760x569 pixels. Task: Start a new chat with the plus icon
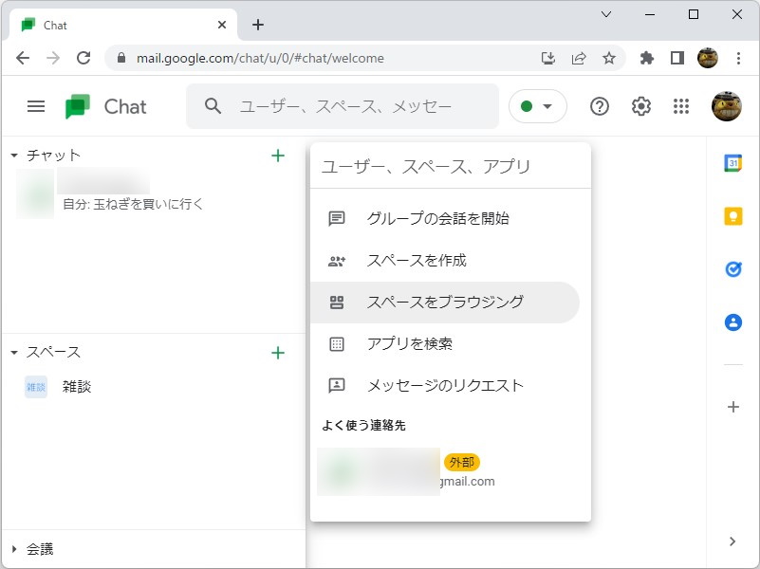click(278, 156)
